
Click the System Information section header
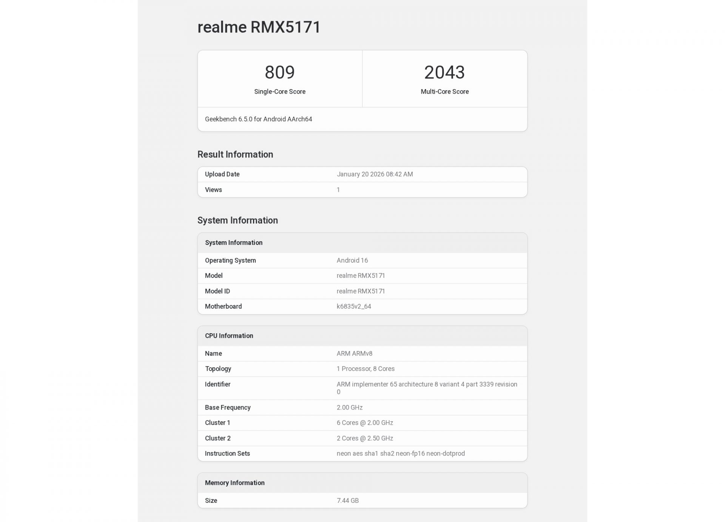click(x=238, y=220)
